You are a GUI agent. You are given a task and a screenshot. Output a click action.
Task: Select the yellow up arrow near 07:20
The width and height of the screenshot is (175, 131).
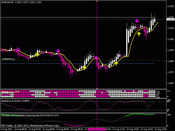tap(37, 54)
